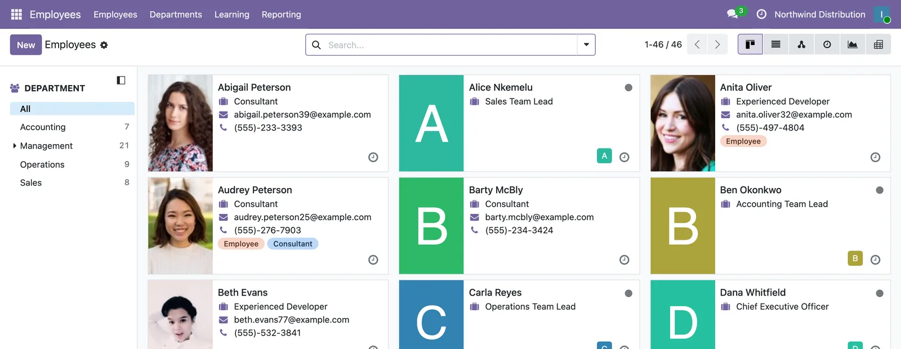The height and width of the screenshot is (349, 901).
Task: Open Anita Oliver's photo thumbnail
Action: (x=683, y=123)
